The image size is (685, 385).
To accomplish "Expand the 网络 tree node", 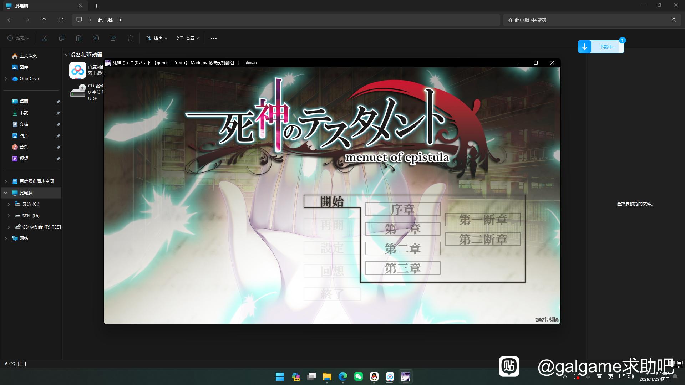I will (6, 238).
